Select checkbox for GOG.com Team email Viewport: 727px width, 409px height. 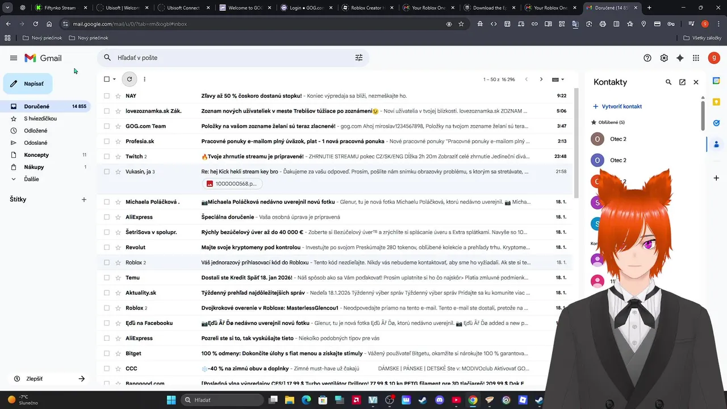[x=107, y=126]
